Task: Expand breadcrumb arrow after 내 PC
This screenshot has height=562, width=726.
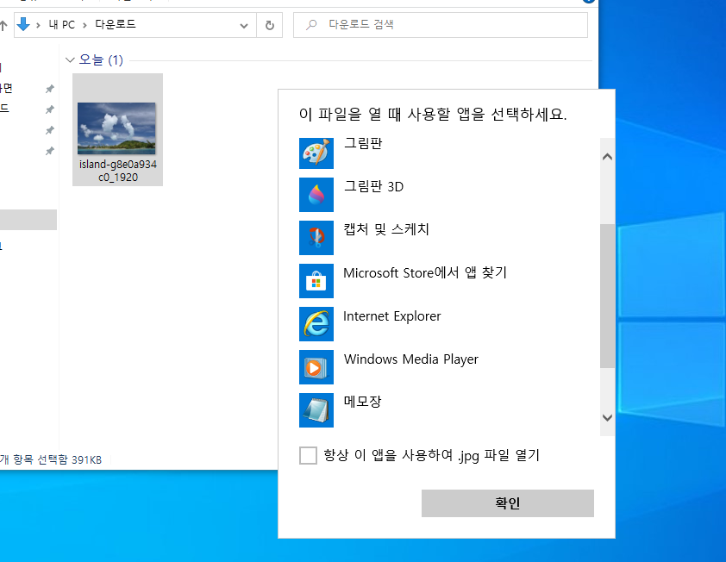Action: 84,25
